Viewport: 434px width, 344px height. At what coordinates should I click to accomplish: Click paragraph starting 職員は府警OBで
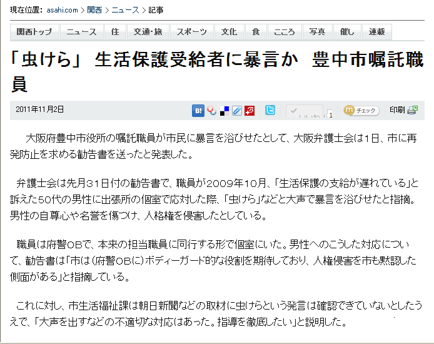click(213, 260)
